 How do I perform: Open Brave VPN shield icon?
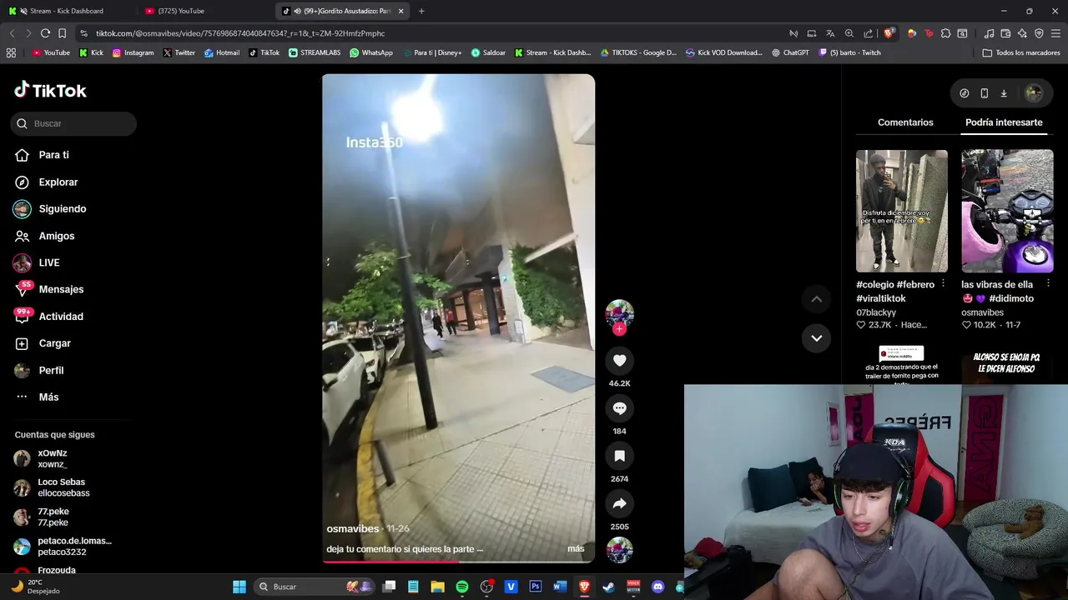click(1039, 33)
